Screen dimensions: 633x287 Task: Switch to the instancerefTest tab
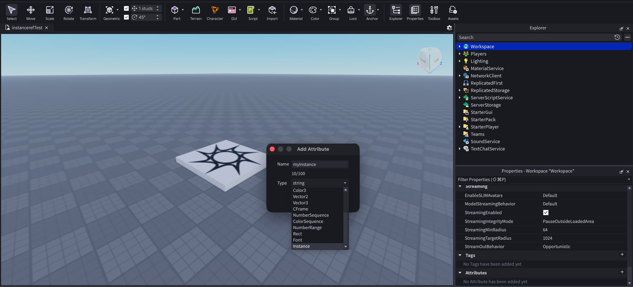click(27, 28)
